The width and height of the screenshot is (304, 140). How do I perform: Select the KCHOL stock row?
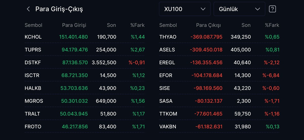[x=85, y=37]
